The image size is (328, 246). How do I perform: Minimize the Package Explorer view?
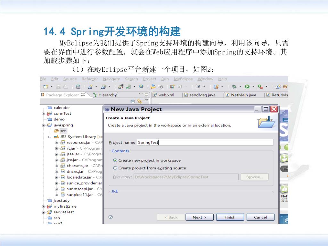coord(141,94)
